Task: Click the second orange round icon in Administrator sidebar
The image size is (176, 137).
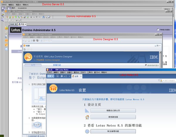Action: (6, 45)
